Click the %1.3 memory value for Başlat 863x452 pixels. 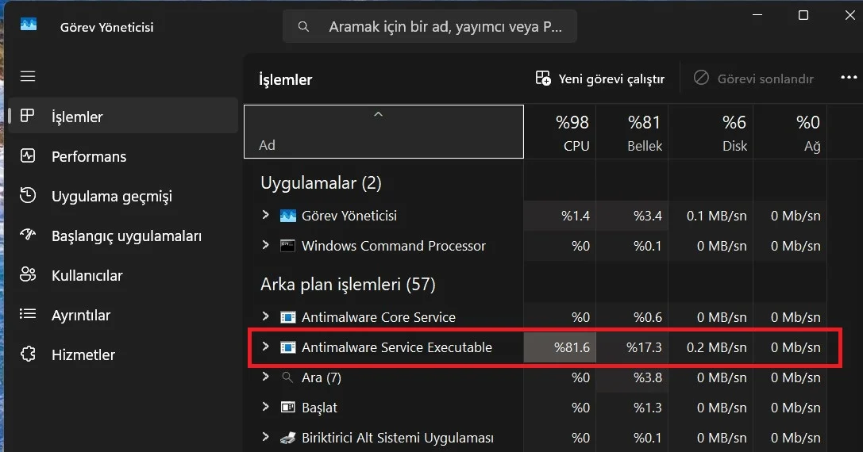coord(632,408)
